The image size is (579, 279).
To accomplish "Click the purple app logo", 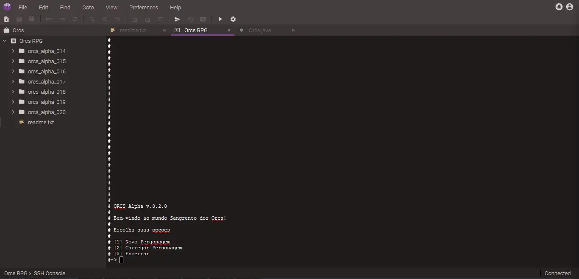I will [x=7, y=7].
